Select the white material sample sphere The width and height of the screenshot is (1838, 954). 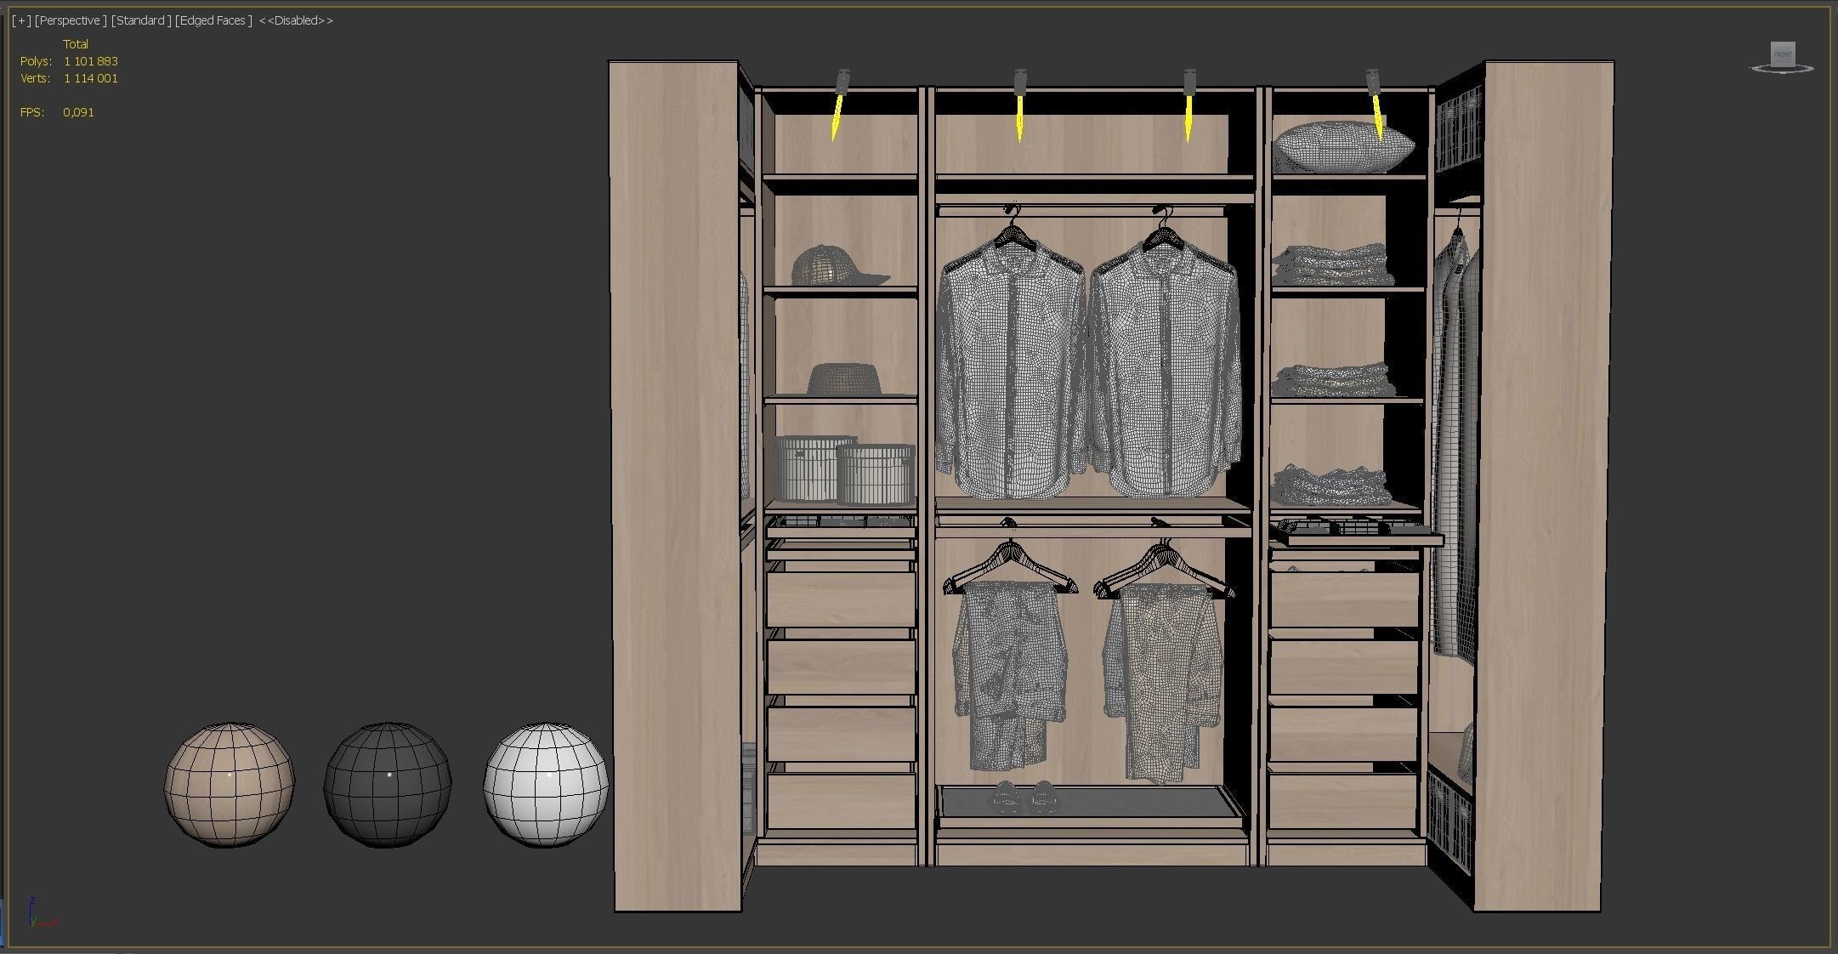click(x=546, y=785)
